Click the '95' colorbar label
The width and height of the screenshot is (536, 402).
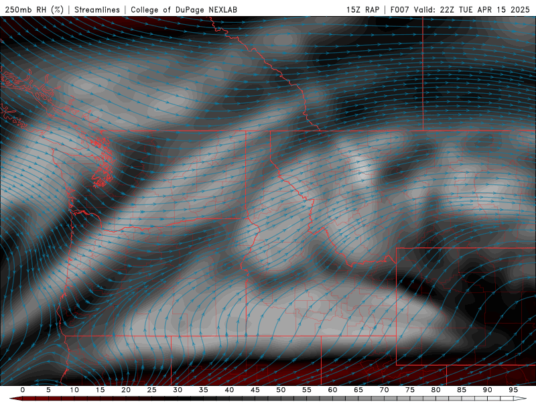coord(513,390)
